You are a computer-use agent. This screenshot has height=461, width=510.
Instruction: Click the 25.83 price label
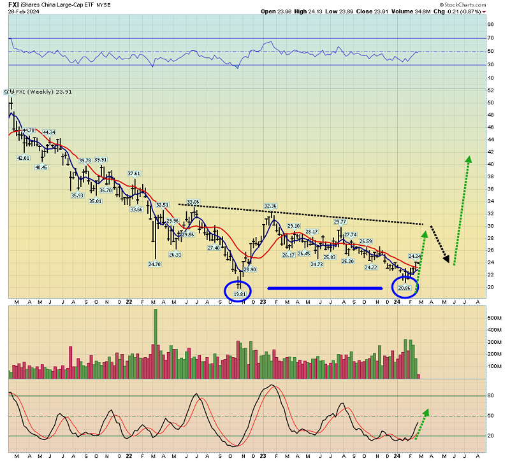(x=330, y=257)
